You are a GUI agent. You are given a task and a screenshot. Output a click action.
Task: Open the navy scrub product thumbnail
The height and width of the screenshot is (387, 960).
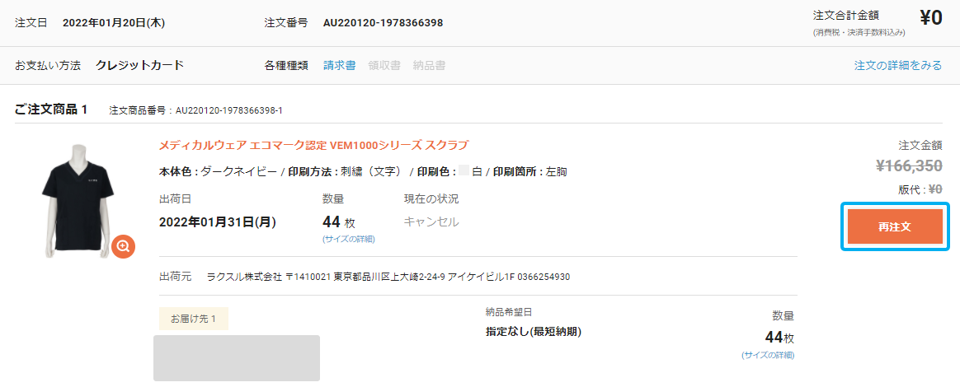78,198
